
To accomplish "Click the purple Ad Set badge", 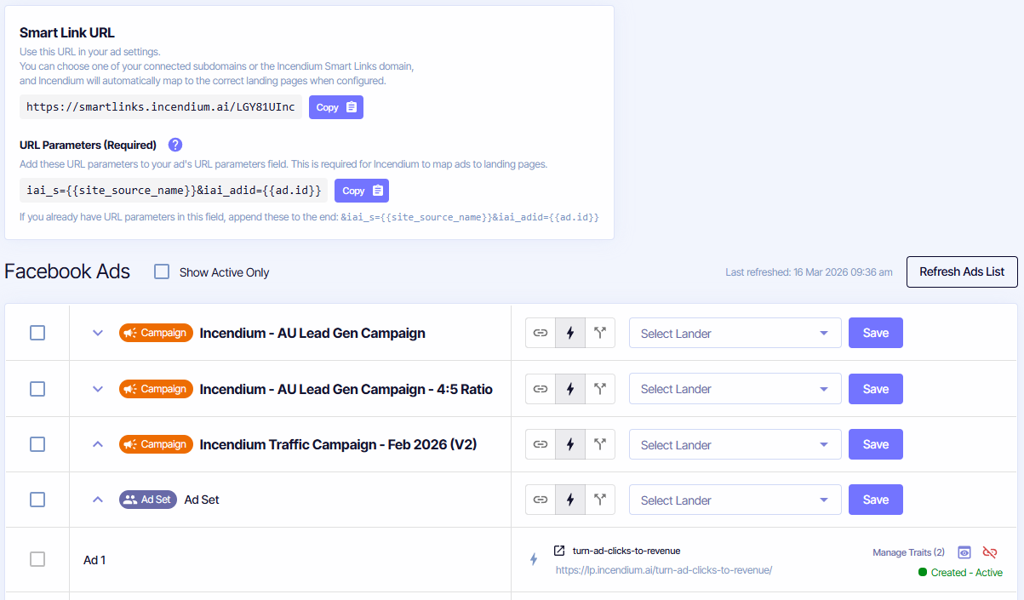I will click(x=148, y=500).
